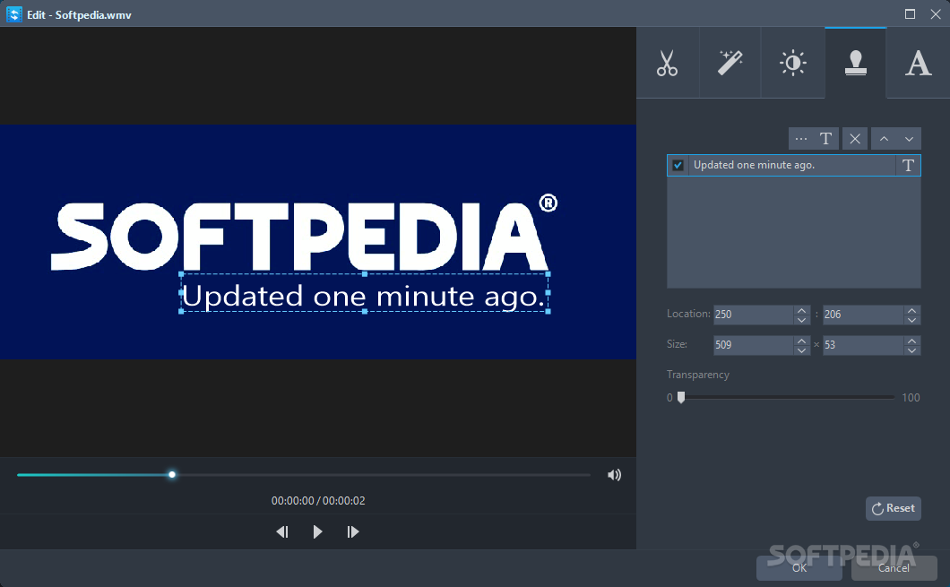Screen dimensions: 950x587
Task: Add text watermark with T button
Action: 825,139
